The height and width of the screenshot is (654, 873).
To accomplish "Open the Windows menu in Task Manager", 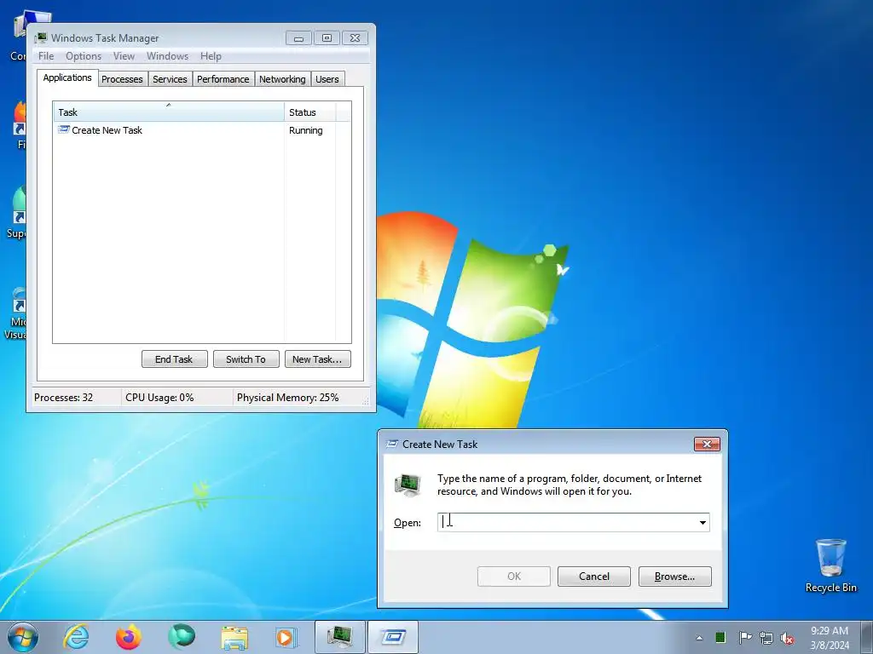I will point(167,56).
